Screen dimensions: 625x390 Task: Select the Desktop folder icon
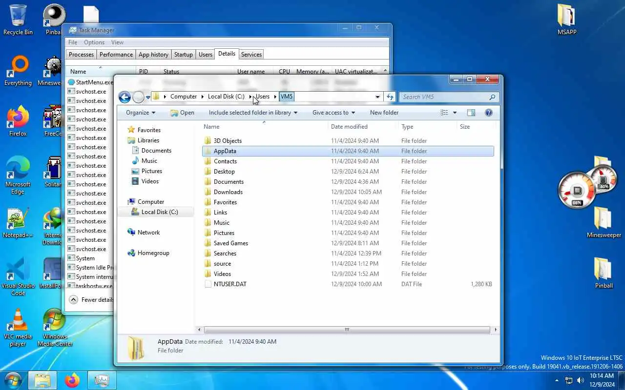coord(208,172)
